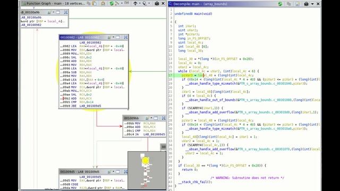Take a Decompile snapshot with camera icon
This screenshot has width=340, height=191.
coord(306,4)
